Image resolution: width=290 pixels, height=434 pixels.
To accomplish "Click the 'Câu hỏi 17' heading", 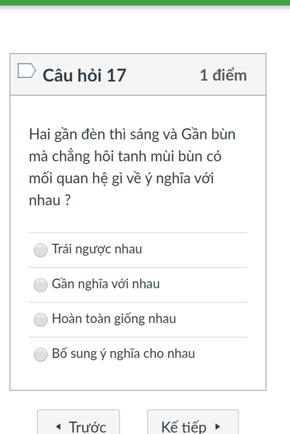I will click(x=84, y=75).
